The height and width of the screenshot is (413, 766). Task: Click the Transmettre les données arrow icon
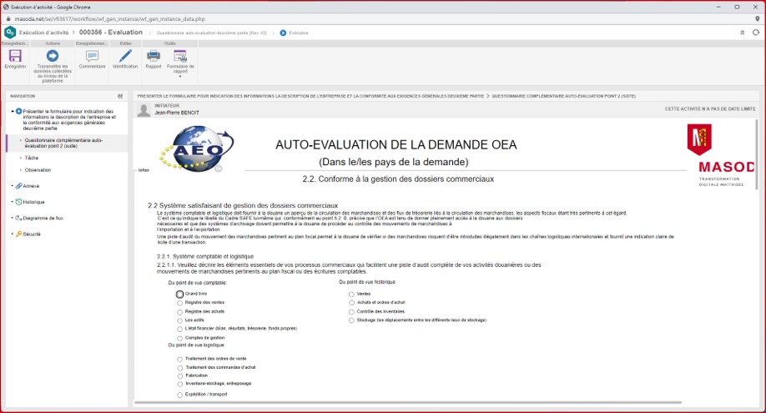click(x=53, y=56)
